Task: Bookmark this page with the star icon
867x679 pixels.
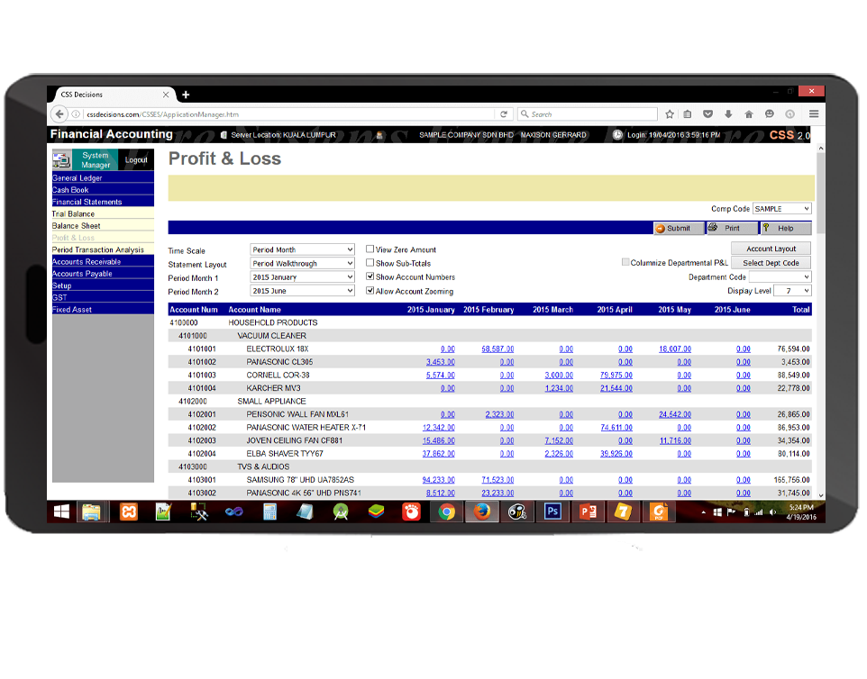Action: coord(670,114)
